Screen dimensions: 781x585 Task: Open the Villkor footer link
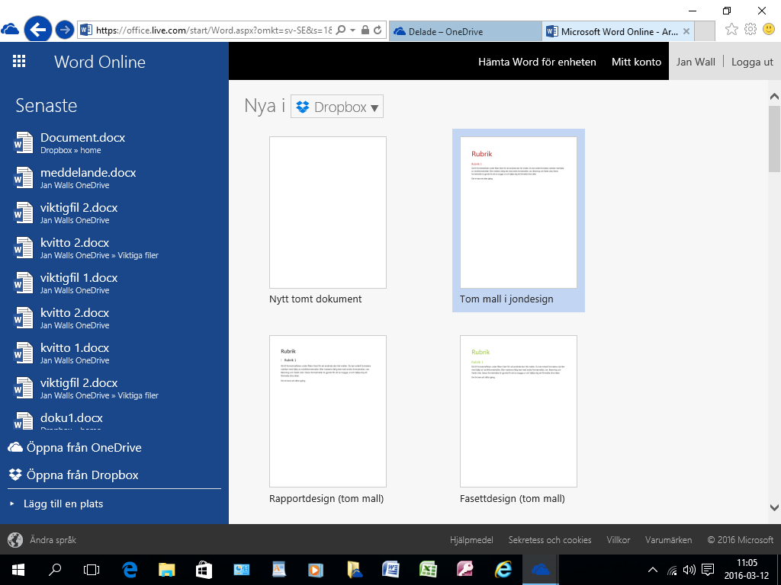click(618, 540)
